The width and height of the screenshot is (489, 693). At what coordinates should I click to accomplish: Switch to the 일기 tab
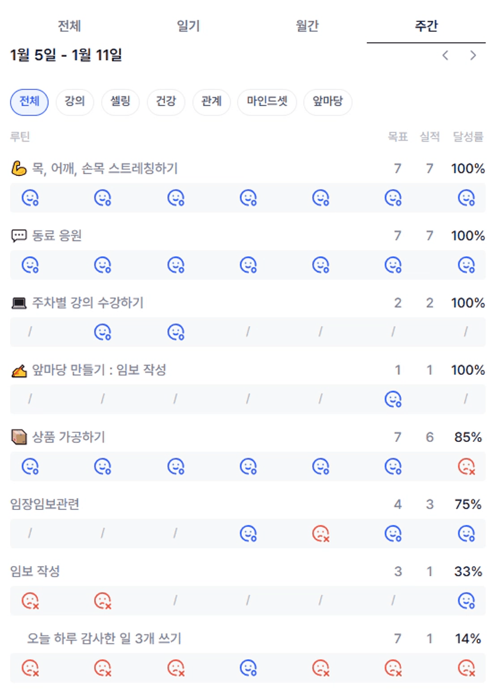click(188, 26)
